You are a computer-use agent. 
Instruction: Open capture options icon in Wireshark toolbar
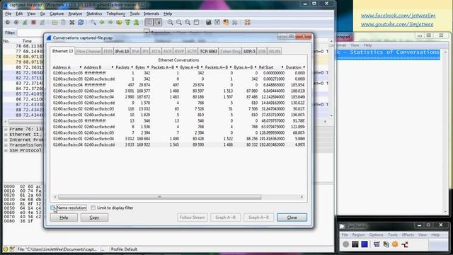pos(16,22)
